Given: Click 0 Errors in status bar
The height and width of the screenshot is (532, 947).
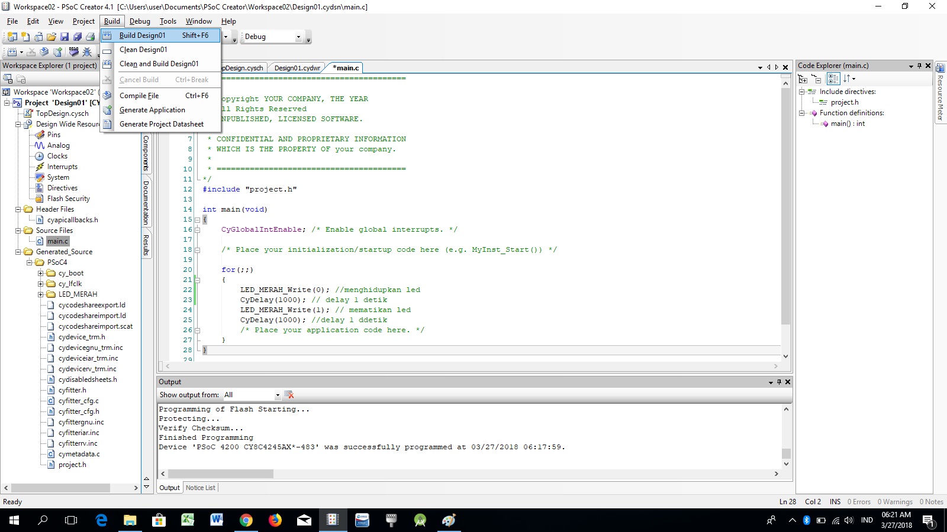Looking at the screenshot, I should click(859, 502).
